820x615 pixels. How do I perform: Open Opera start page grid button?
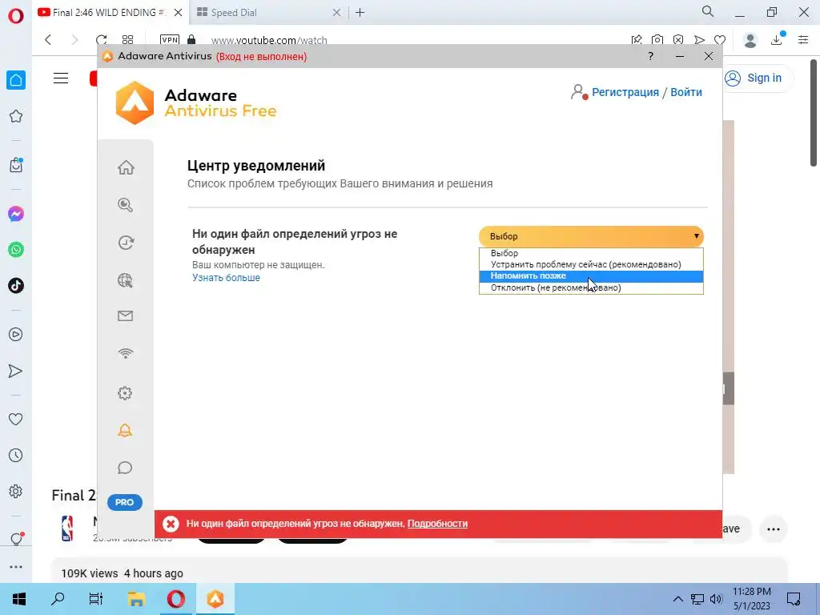click(x=127, y=40)
